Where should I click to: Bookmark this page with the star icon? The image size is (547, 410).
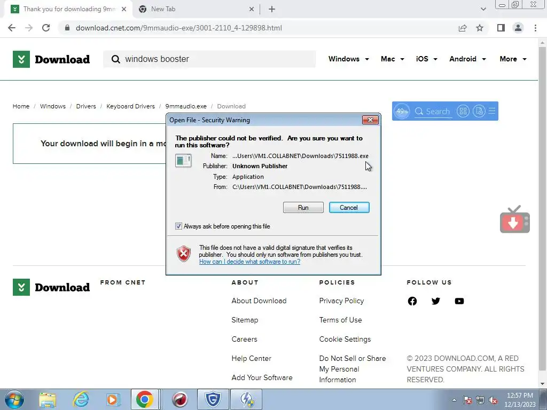pyautogui.click(x=480, y=28)
